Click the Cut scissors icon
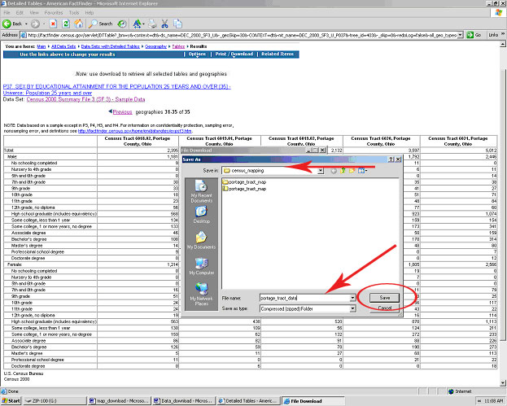 165,24
